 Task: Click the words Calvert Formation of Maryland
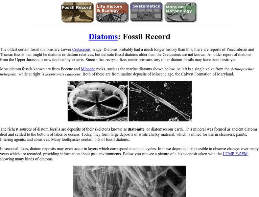pyautogui.click(x=207, y=74)
